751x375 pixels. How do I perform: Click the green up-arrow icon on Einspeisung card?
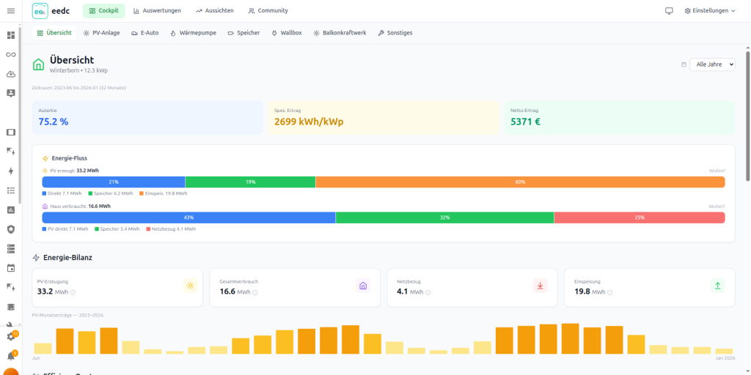tap(717, 286)
